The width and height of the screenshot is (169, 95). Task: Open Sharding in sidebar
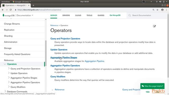click(8, 36)
